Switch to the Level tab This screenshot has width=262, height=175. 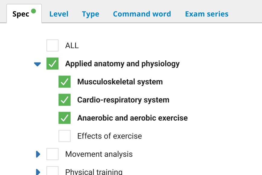click(x=59, y=14)
